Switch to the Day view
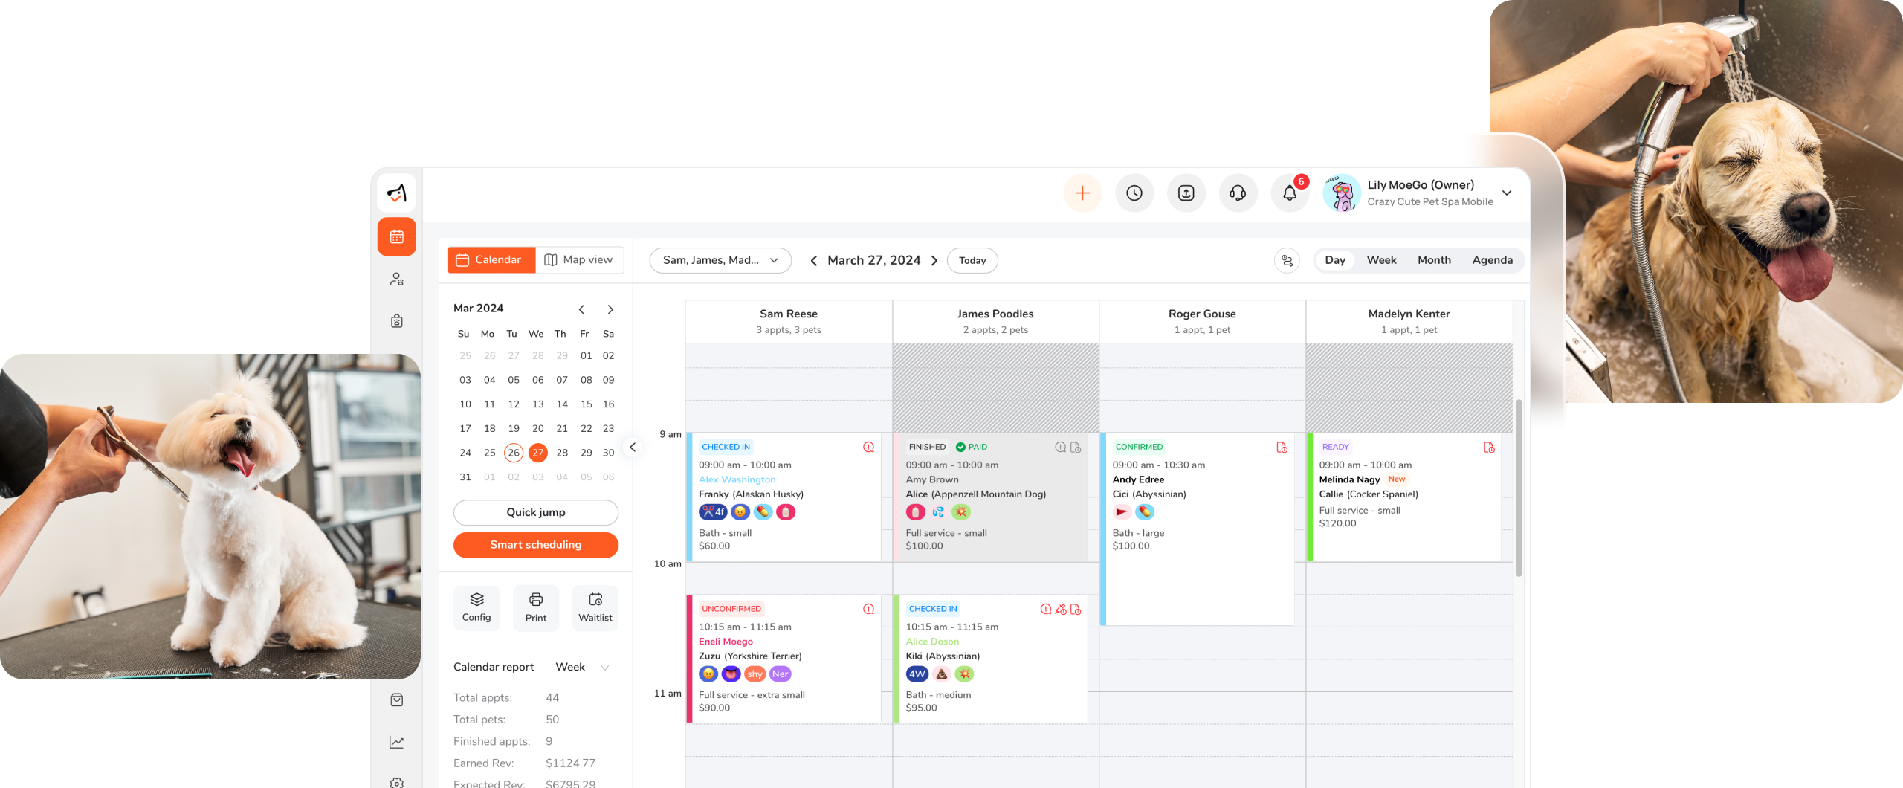 click(x=1334, y=260)
